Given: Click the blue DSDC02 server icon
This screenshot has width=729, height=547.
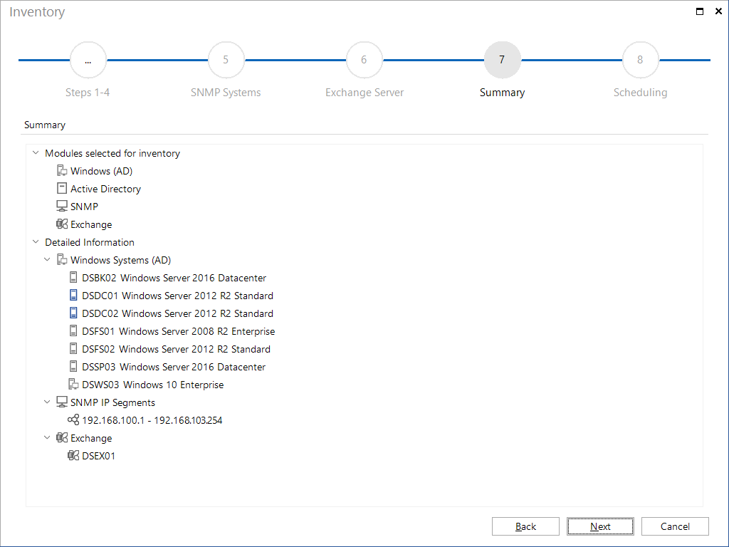Looking at the screenshot, I should 73,313.
